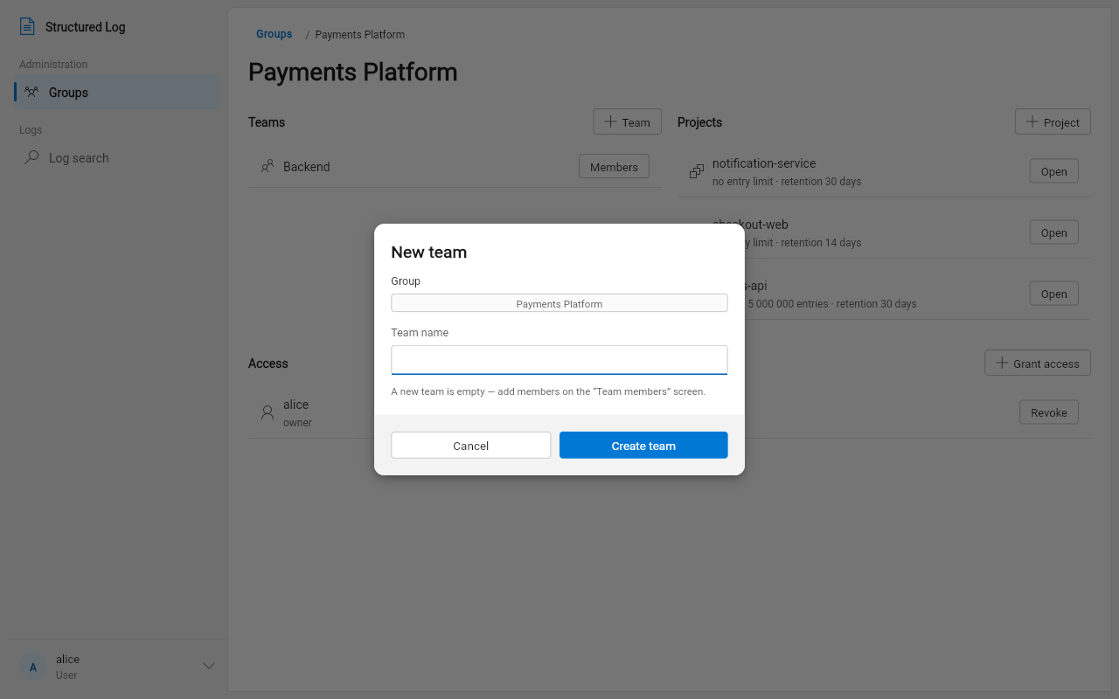Click the Payments Platform group field
This screenshot has width=1119, height=699.
(x=559, y=303)
